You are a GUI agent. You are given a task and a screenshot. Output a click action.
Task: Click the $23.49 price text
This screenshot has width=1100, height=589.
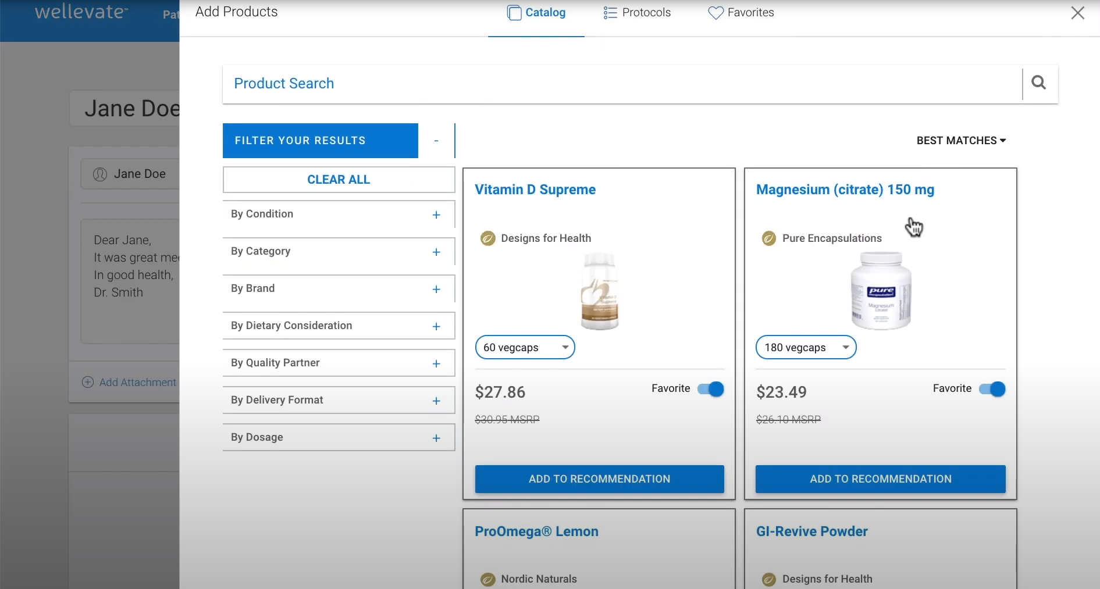781,392
